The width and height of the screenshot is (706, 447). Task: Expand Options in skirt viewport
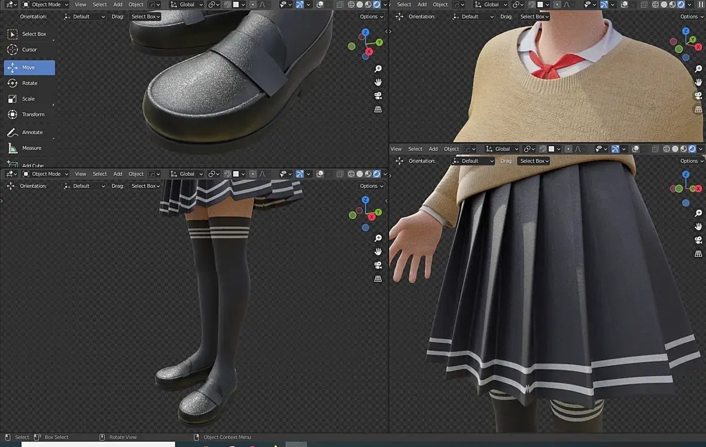pyautogui.click(x=692, y=161)
